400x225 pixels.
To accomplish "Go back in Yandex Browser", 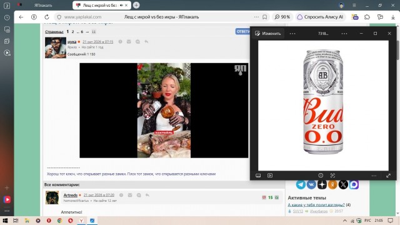I will [21, 17].
